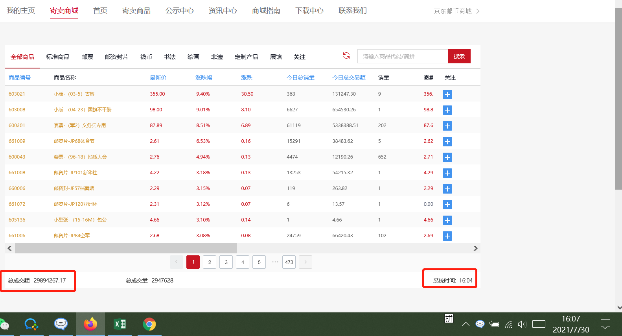This screenshot has width=622, height=336.
Task: Click the table's horizontal scrollbar thumb
Action: point(126,248)
